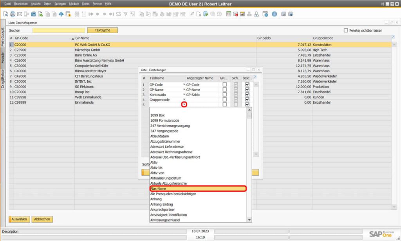This screenshot has width=401, height=241.
Task: Check the Gru... box for GP-Code row
Action: click(x=224, y=85)
